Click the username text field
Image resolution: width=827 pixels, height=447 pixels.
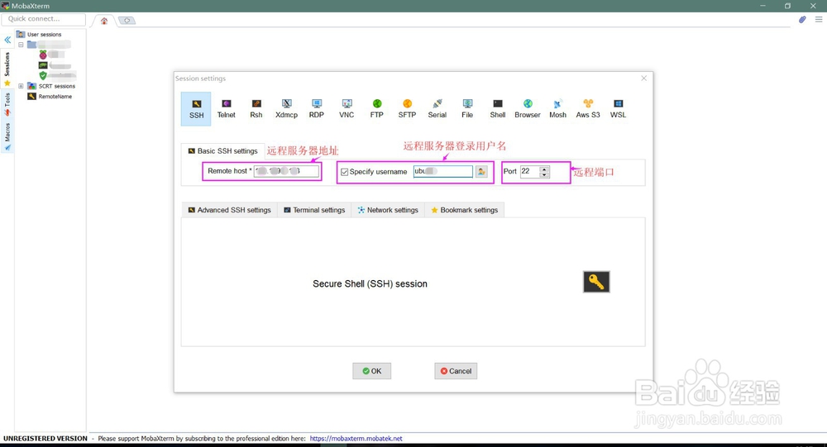(x=443, y=171)
